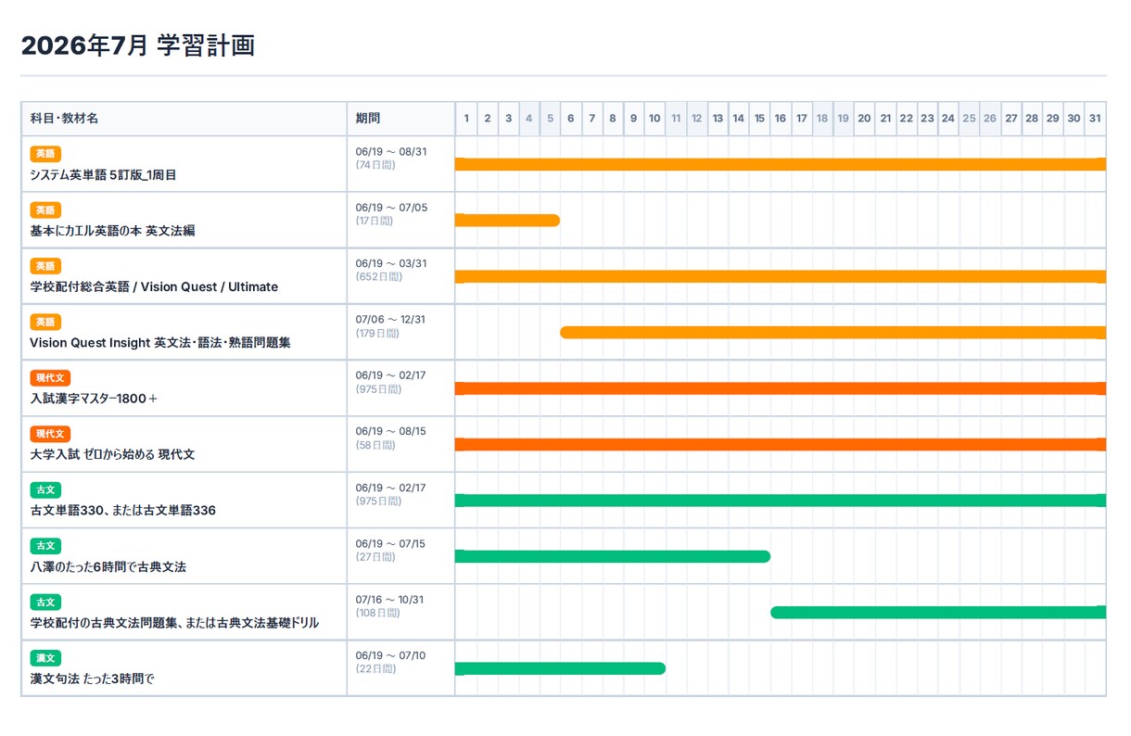Click the Gantt bar for ゼロから始める 現代文
1131x736 pixels.
click(x=781, y=444)
